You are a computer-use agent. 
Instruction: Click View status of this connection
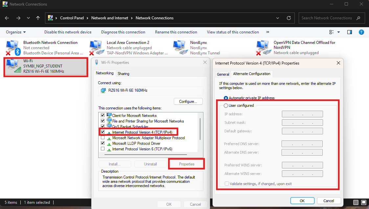233,32
